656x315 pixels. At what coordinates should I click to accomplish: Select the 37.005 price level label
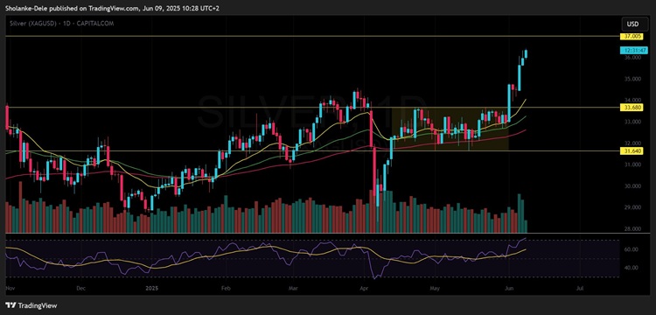tap(631, 37)
